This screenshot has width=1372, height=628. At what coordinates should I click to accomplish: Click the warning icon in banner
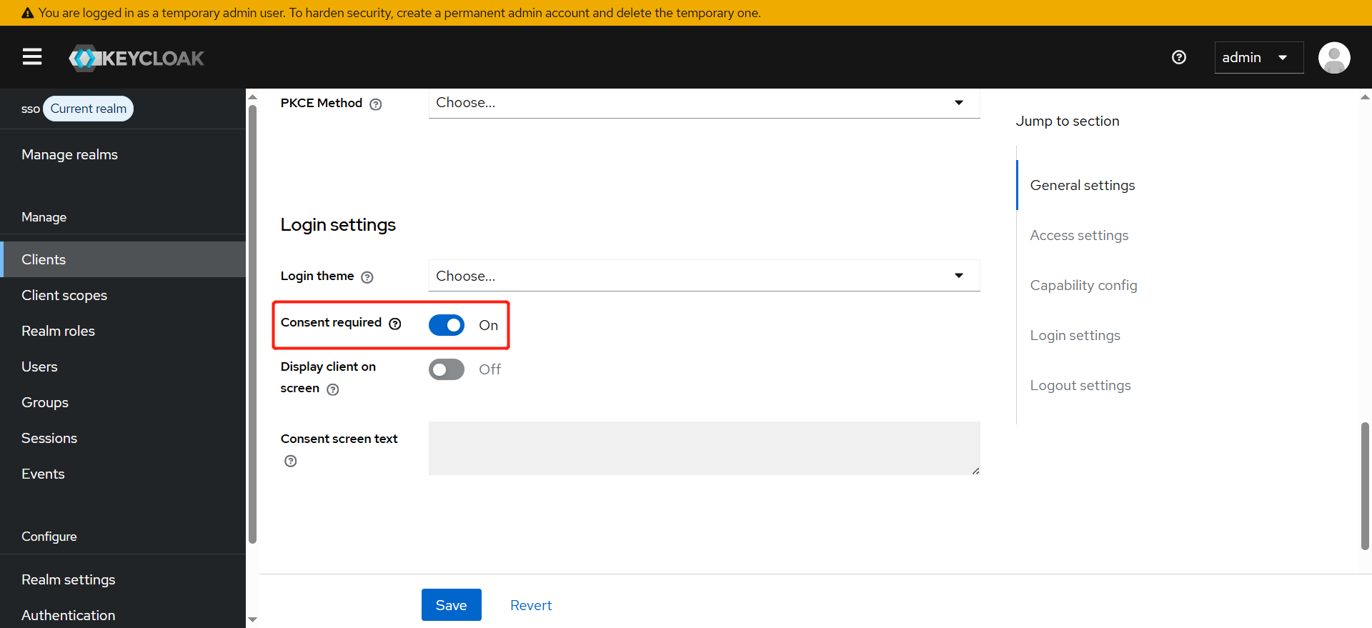point(27,13)
